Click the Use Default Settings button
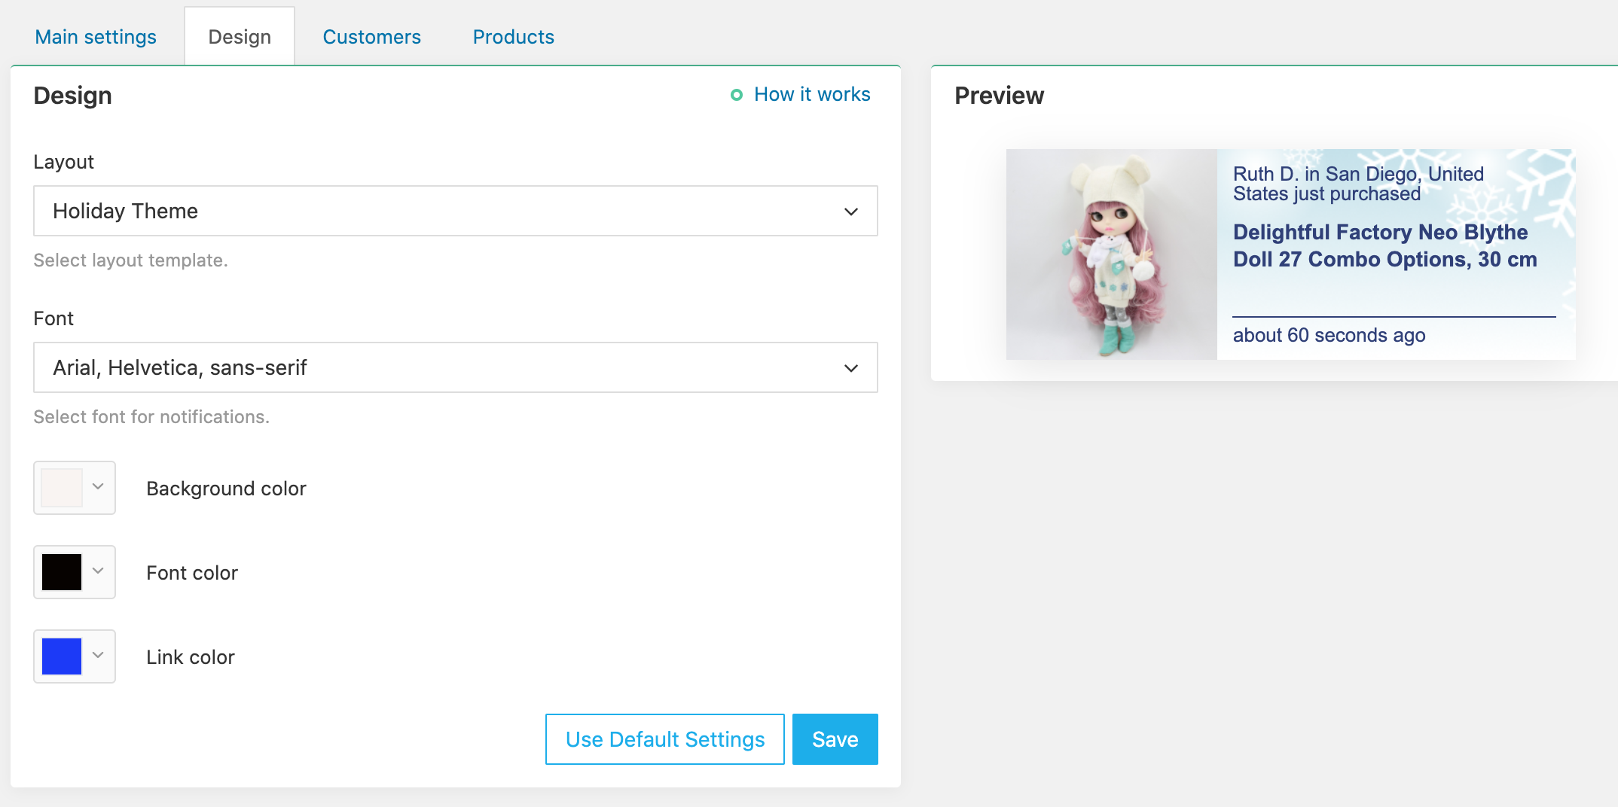Screen dimensions: 1618x807 pos(665,739)
